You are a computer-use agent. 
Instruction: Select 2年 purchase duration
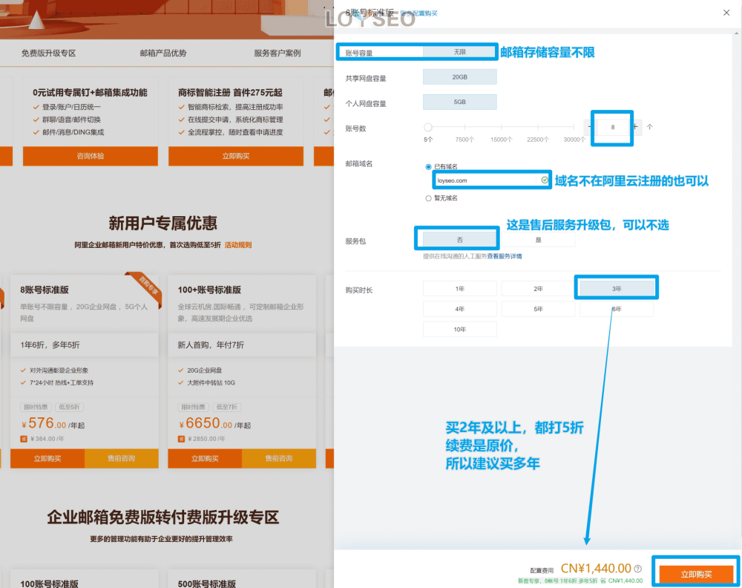(x=538, y=288)
